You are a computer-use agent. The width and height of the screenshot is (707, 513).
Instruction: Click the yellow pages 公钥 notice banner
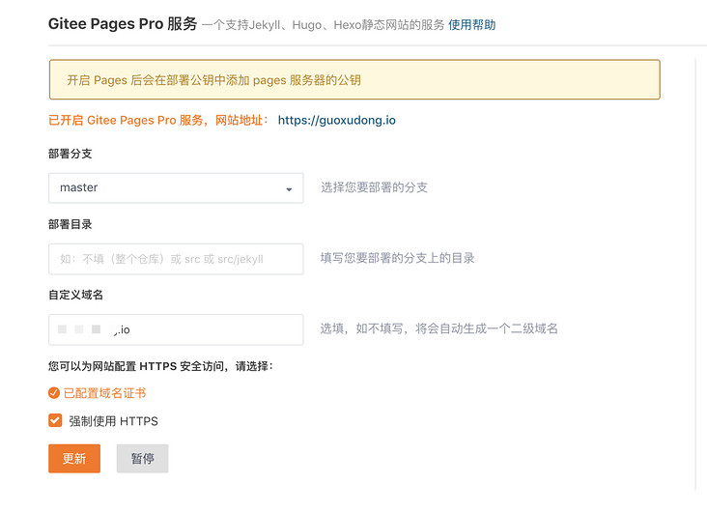pyautogui.click(x=354, y=80)
